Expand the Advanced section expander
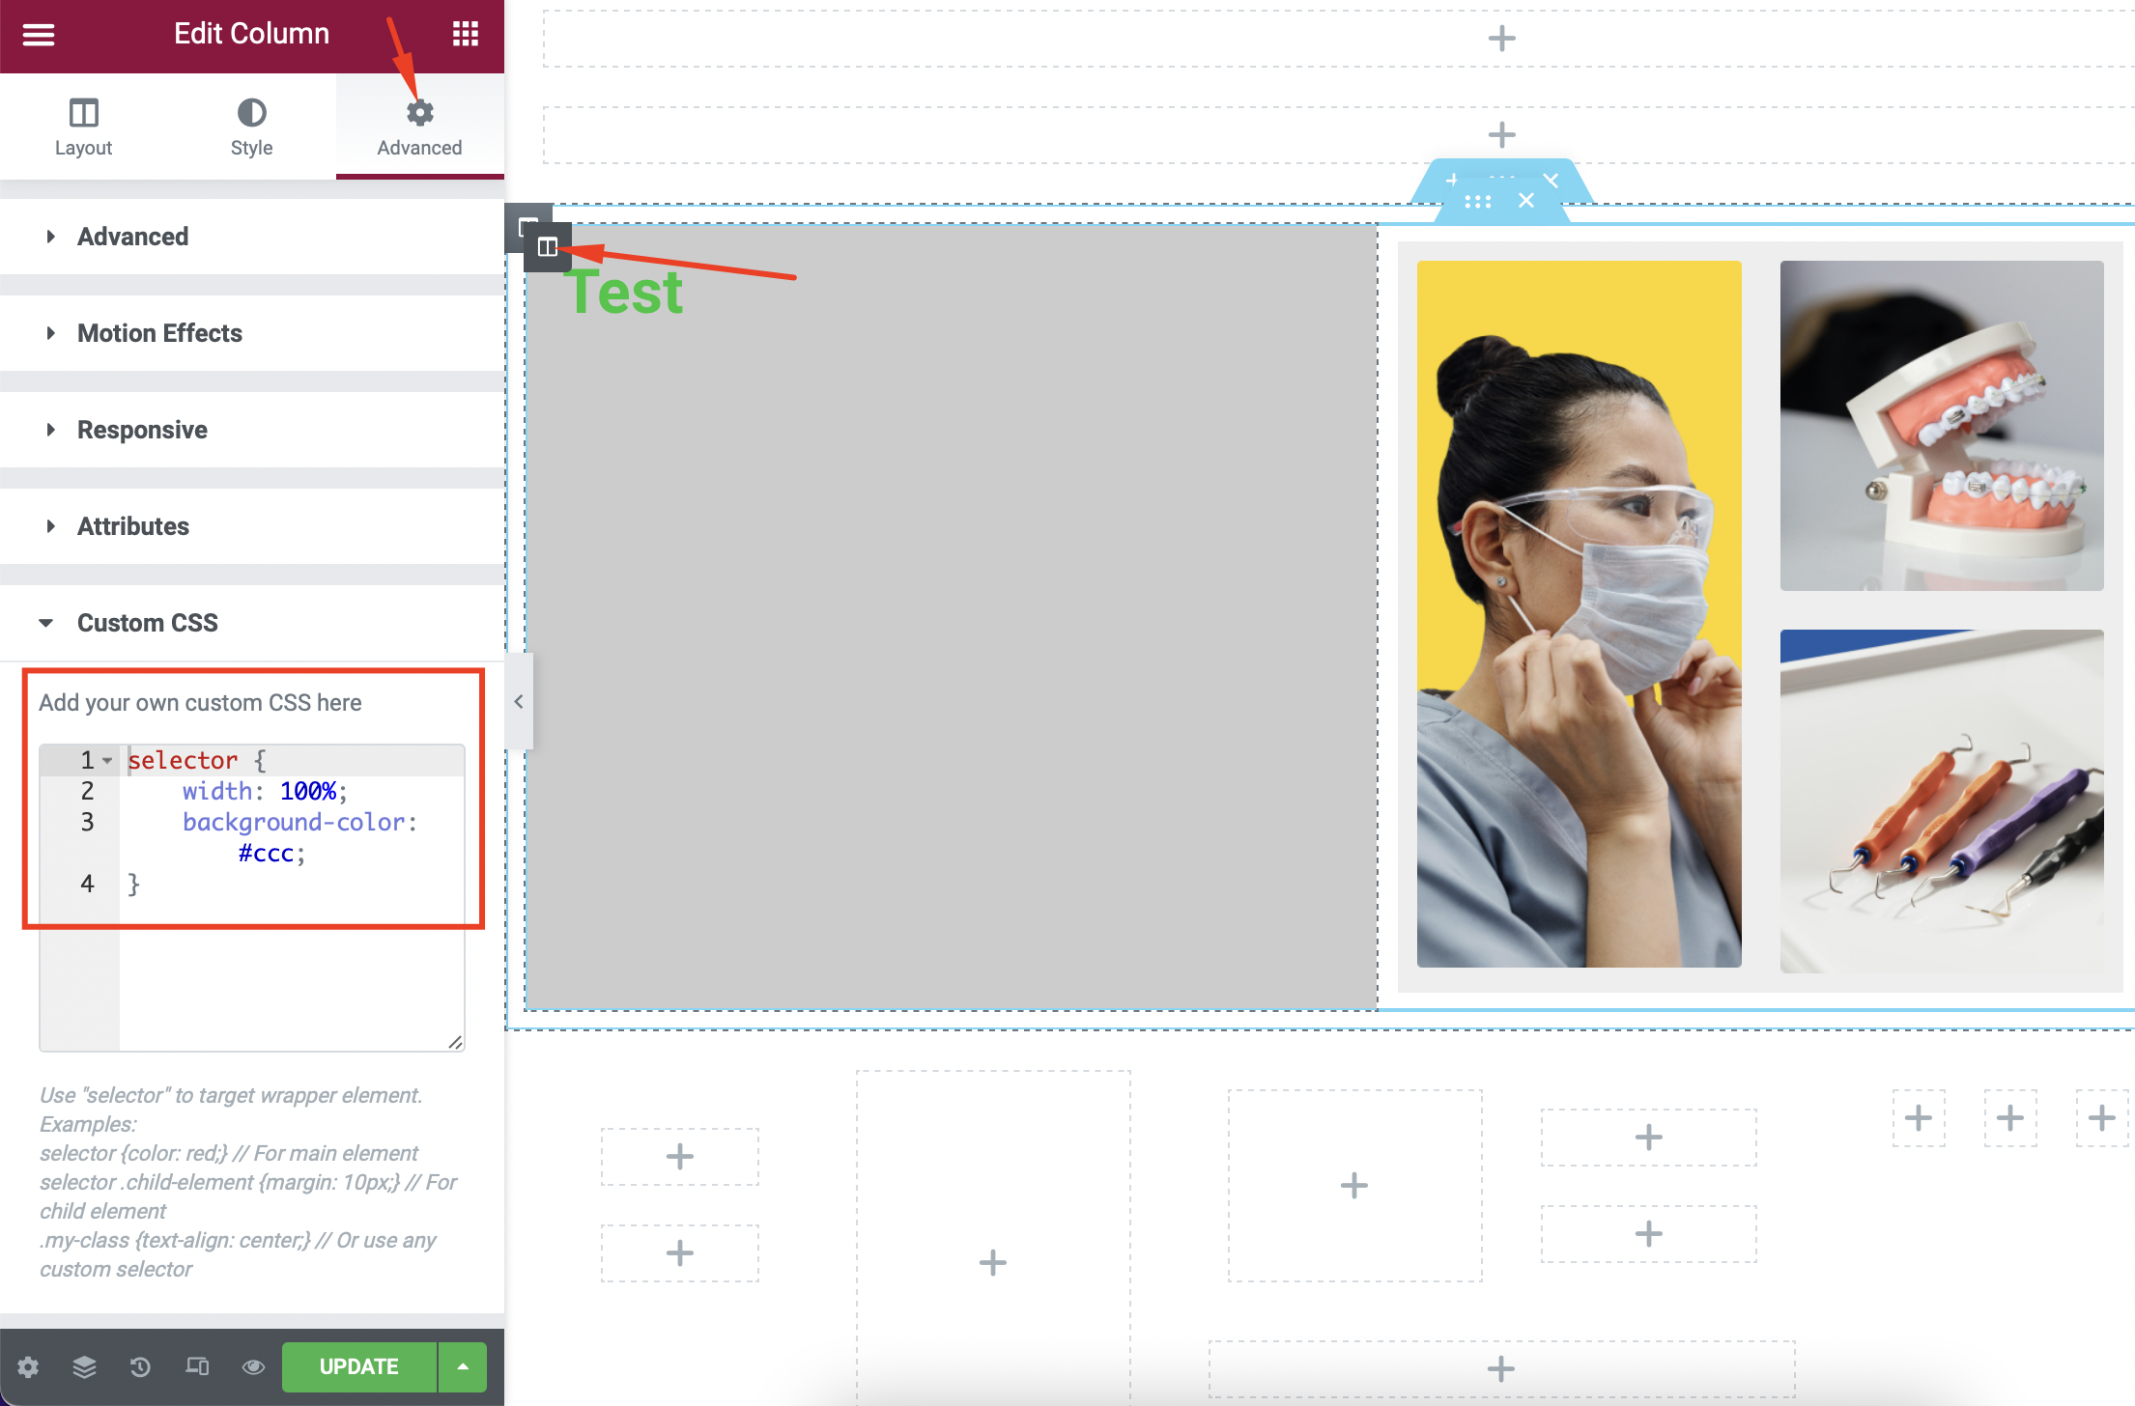 pos(251,236)
